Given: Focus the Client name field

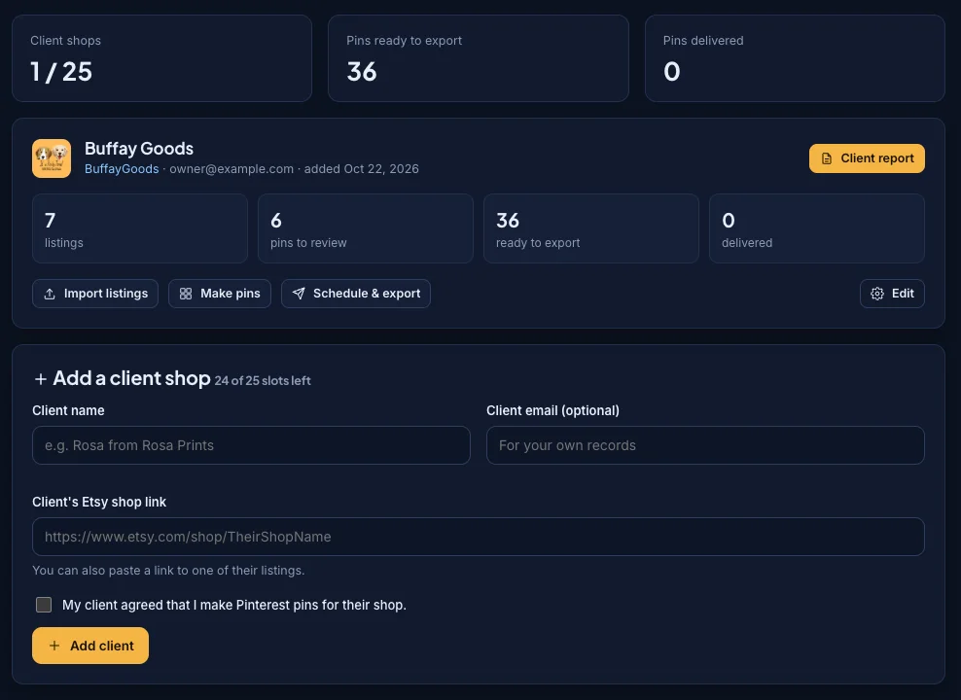Looking at the screenshot, I should coord(251,445).
